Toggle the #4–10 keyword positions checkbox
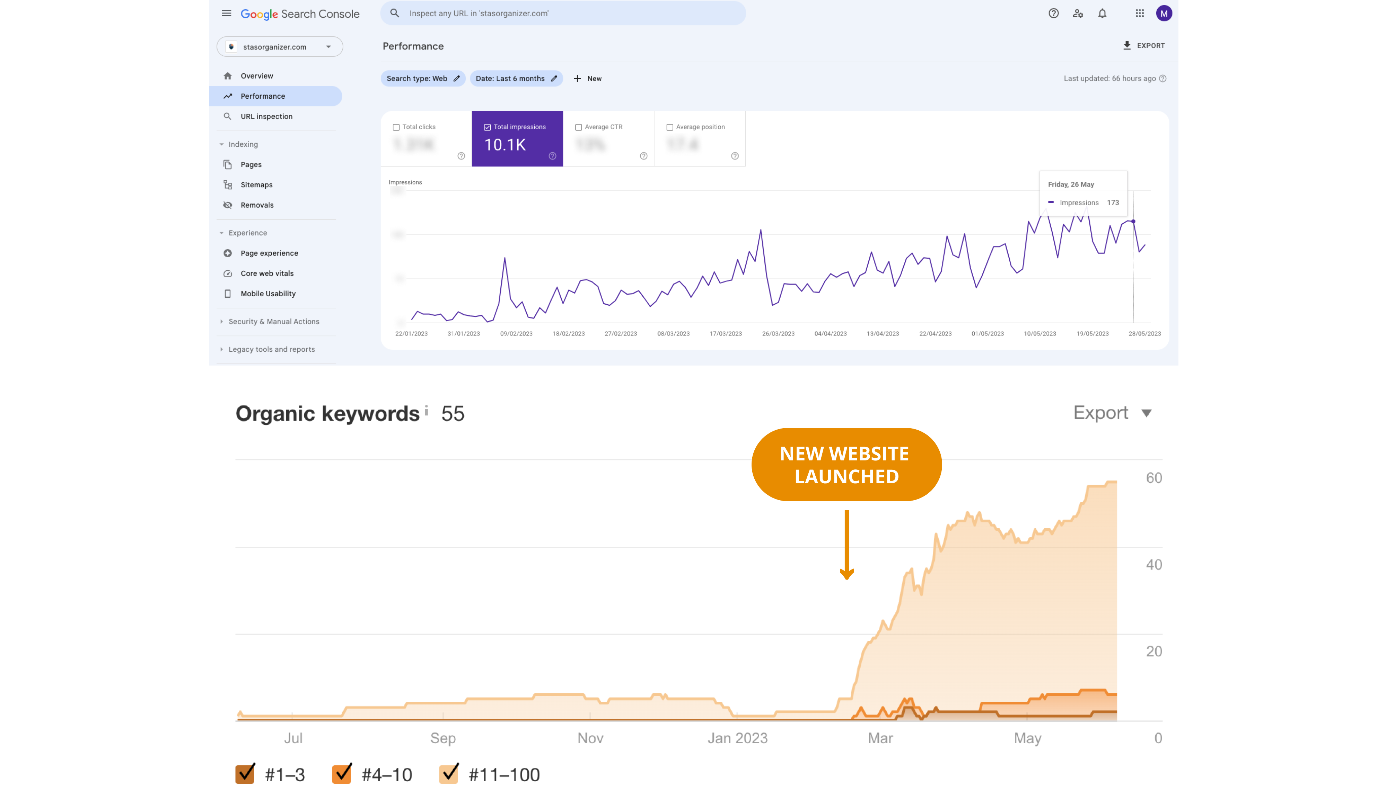Screen dimensions: 1386x800 tap(342, 774)
